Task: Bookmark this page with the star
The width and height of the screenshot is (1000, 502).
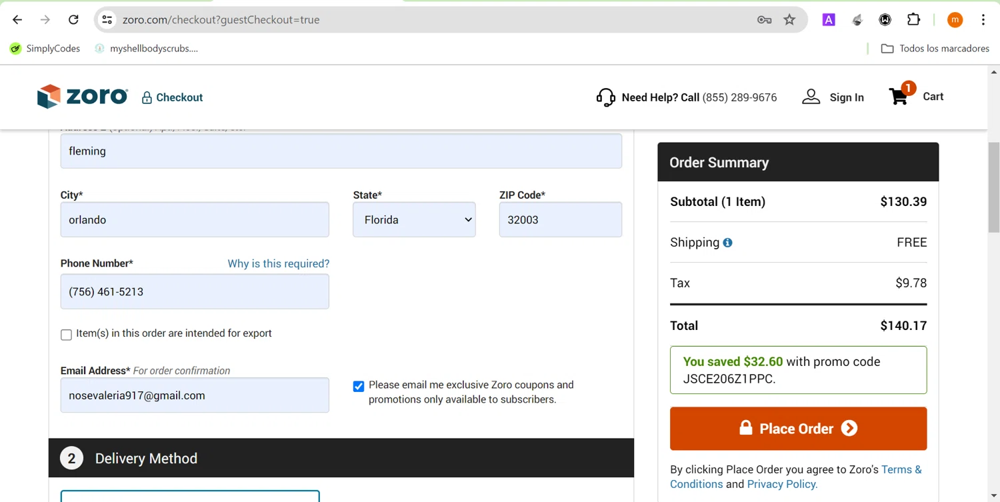Action: (x=789, y=20)
